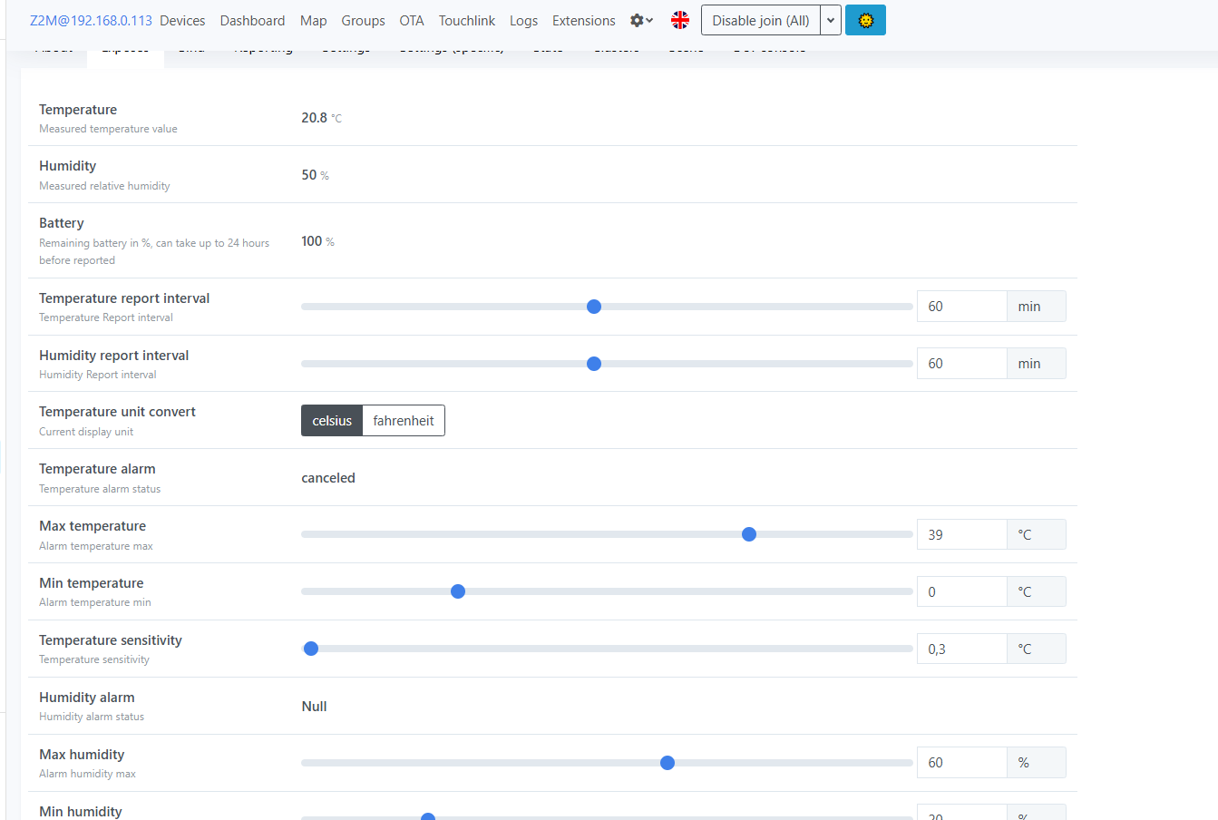Viewport: 1218px width, 820px height.
Task: Click the 'Alarm humidity max' description
Action: [87, 774]
